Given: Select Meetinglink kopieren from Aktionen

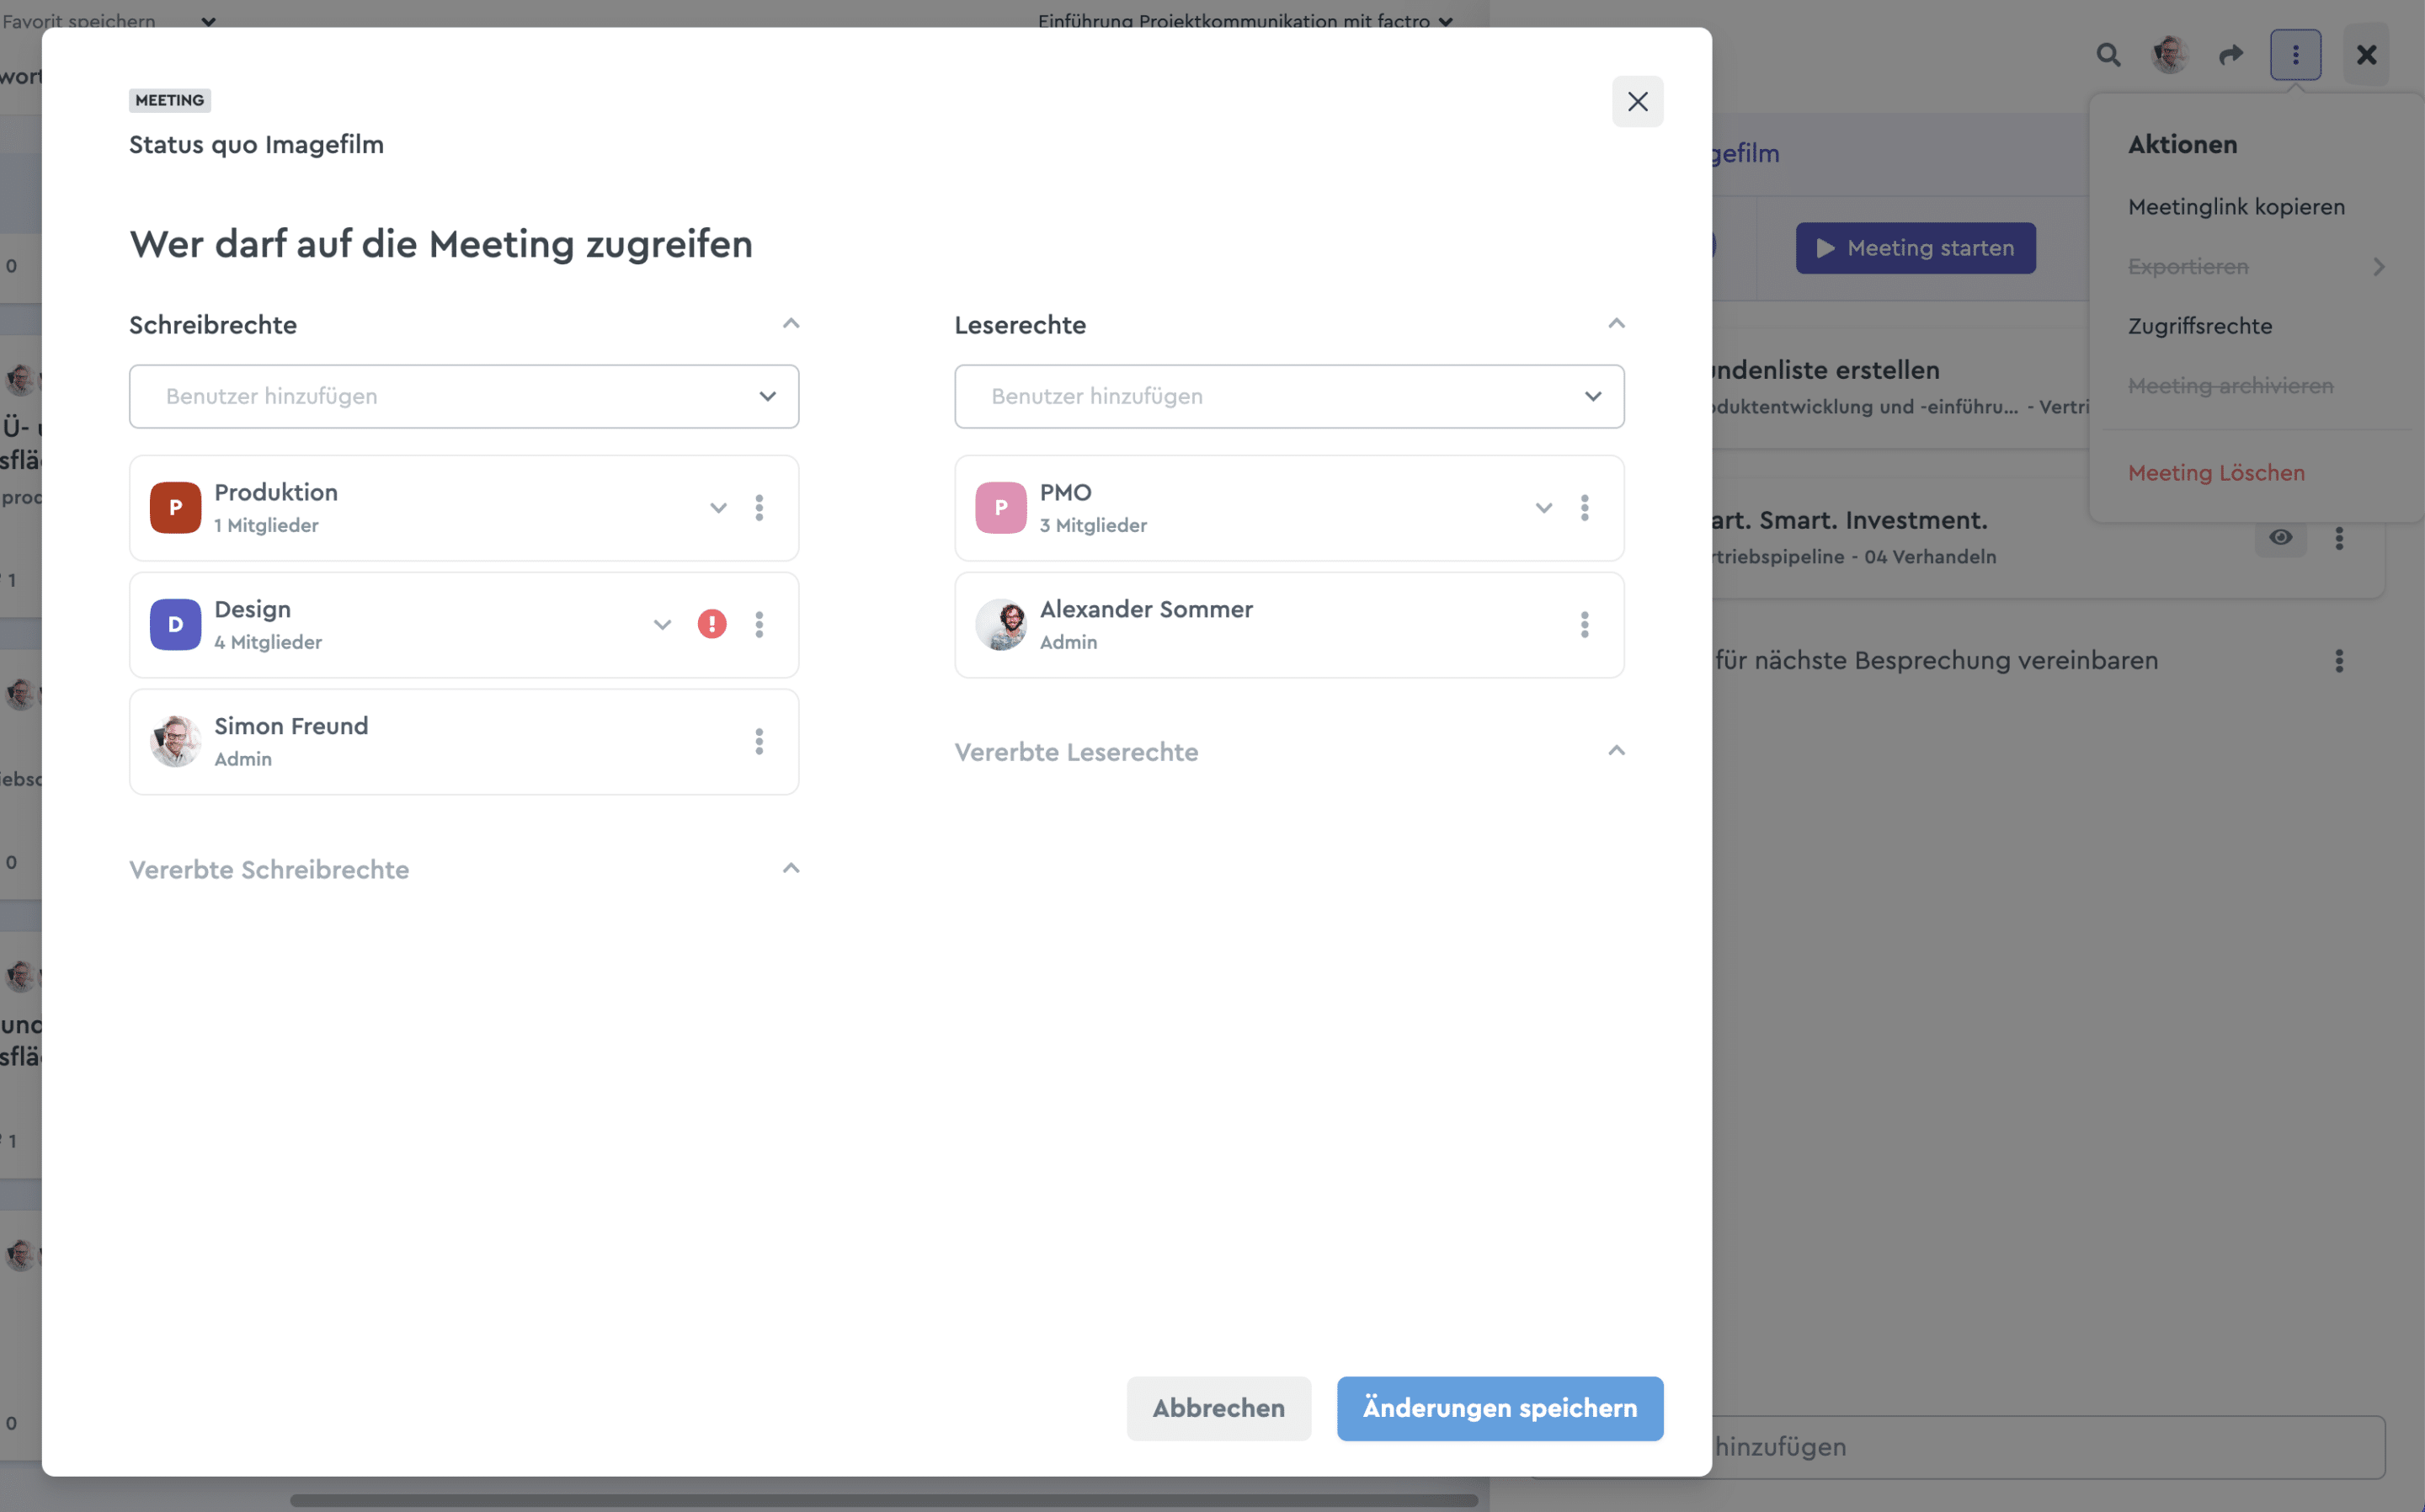Looking at the screenshot, I should click(x=2236, y=207).
